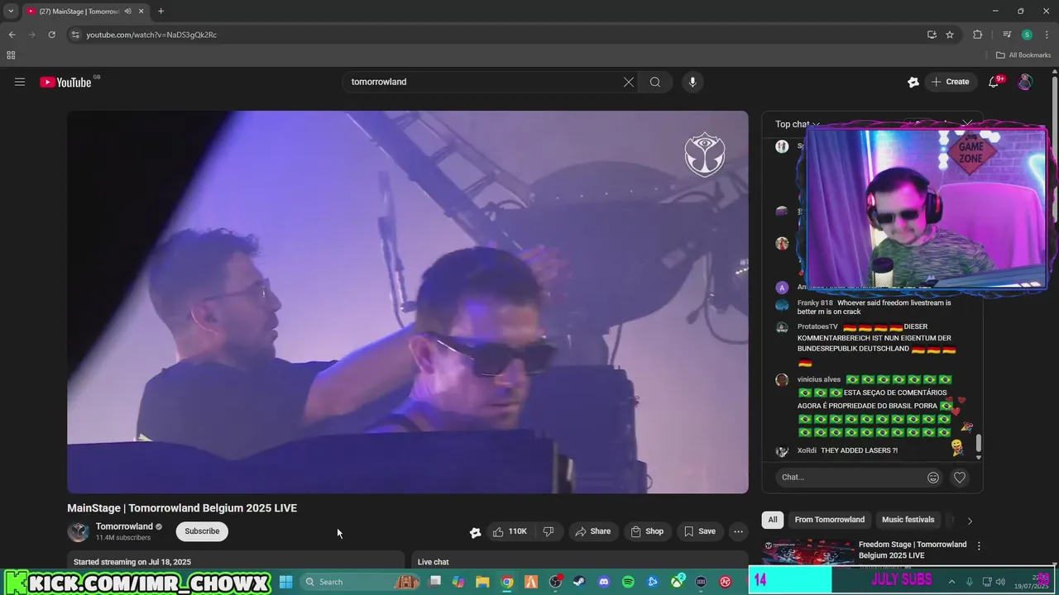The height and width of the screenshot is (595, 1059).
Task: Open the Create menu
Action: pyautogui.click(x=950, y=82)
